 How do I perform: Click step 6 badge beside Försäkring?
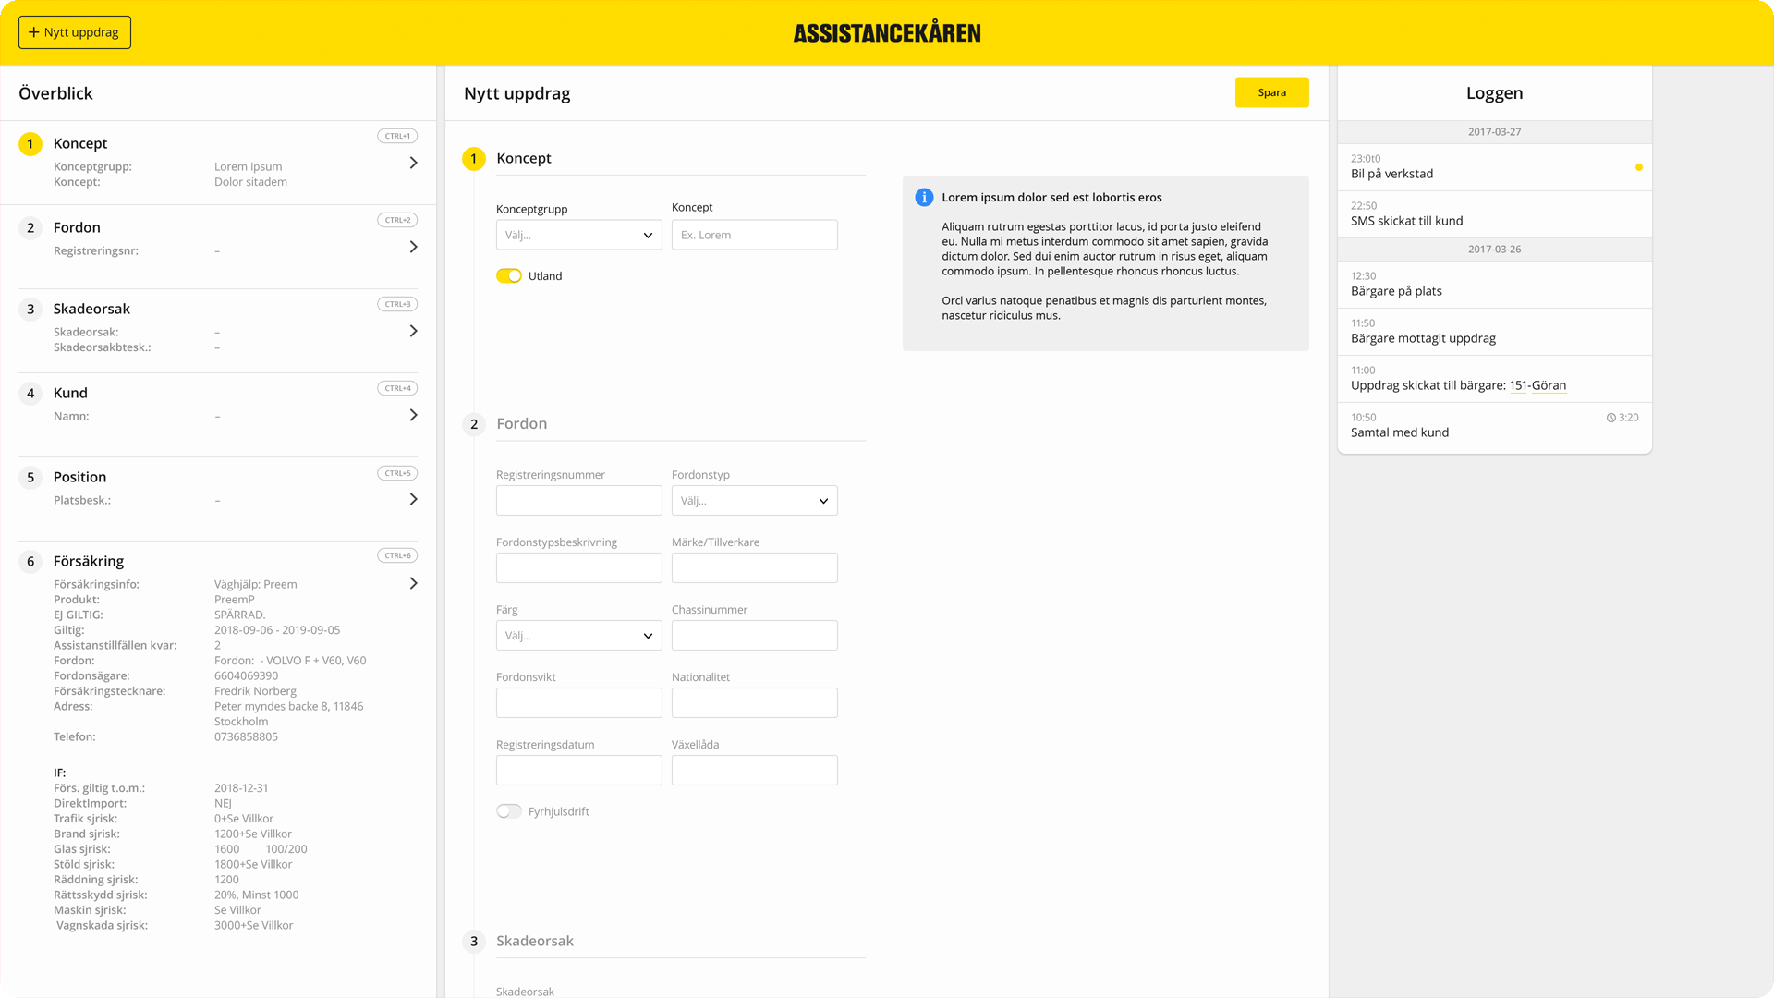(x=30, y=561)
